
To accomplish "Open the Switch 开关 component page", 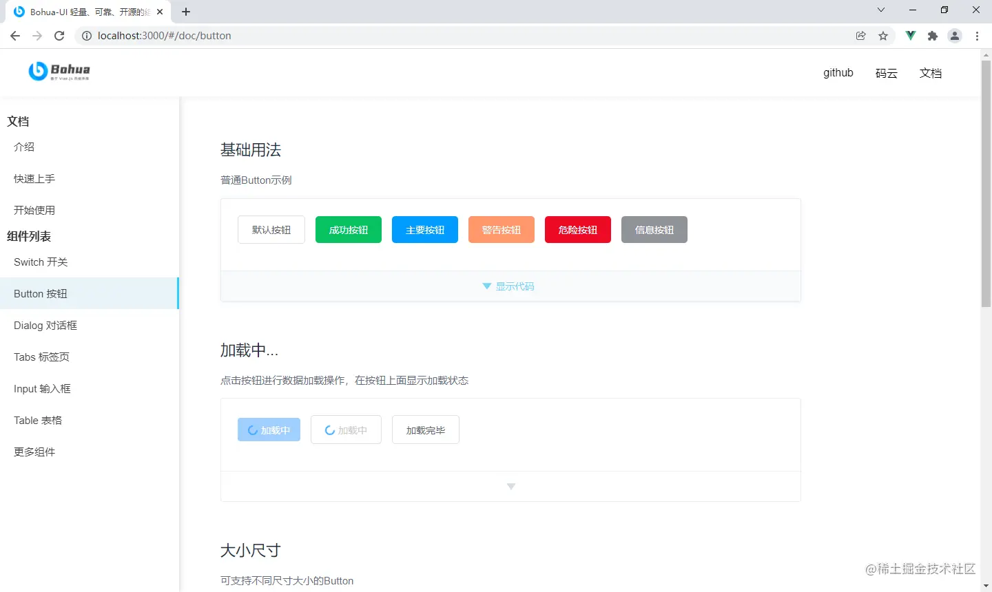I will click(90, 262).
